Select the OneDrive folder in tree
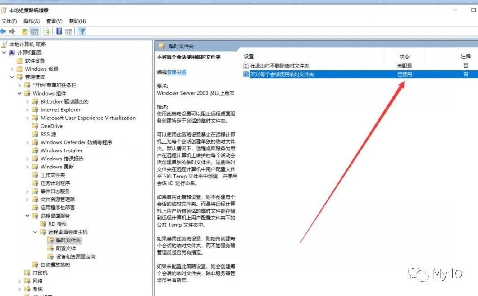478x296 pixels. tap(51, 126)
